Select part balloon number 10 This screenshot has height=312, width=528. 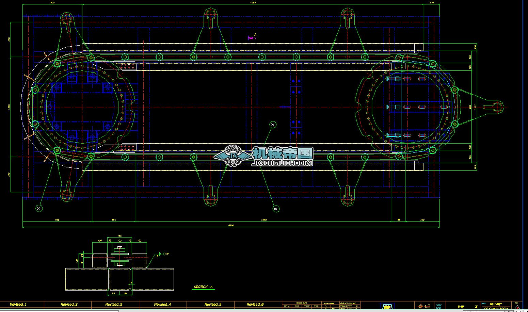[276, 209]
